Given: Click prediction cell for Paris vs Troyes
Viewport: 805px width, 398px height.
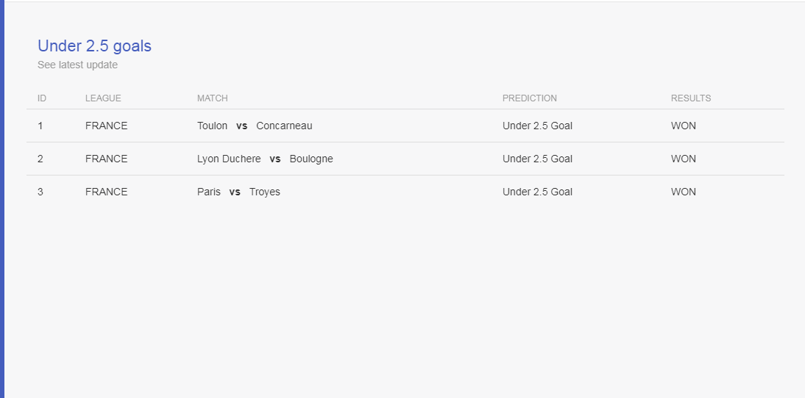Looking at the screenshot, I should (537, 192).
